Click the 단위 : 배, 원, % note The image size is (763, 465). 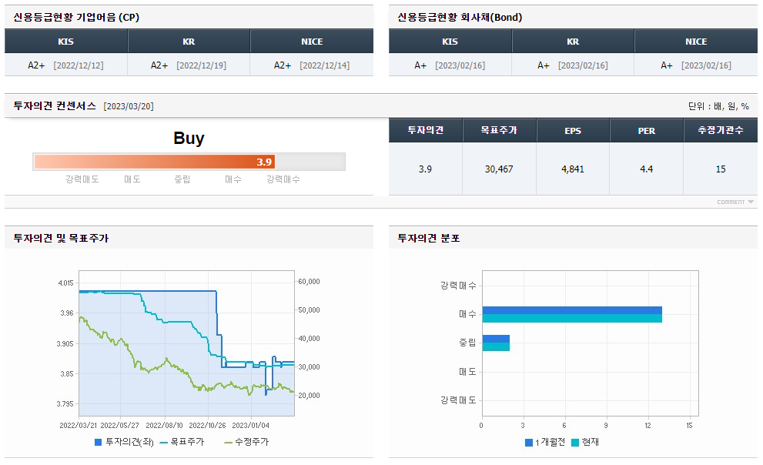tap(718, 106)
